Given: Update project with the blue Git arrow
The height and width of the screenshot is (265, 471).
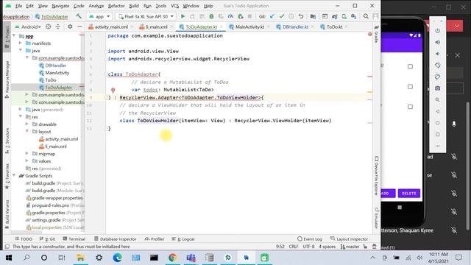Looking at the screenshot, I should coord(272,16).
